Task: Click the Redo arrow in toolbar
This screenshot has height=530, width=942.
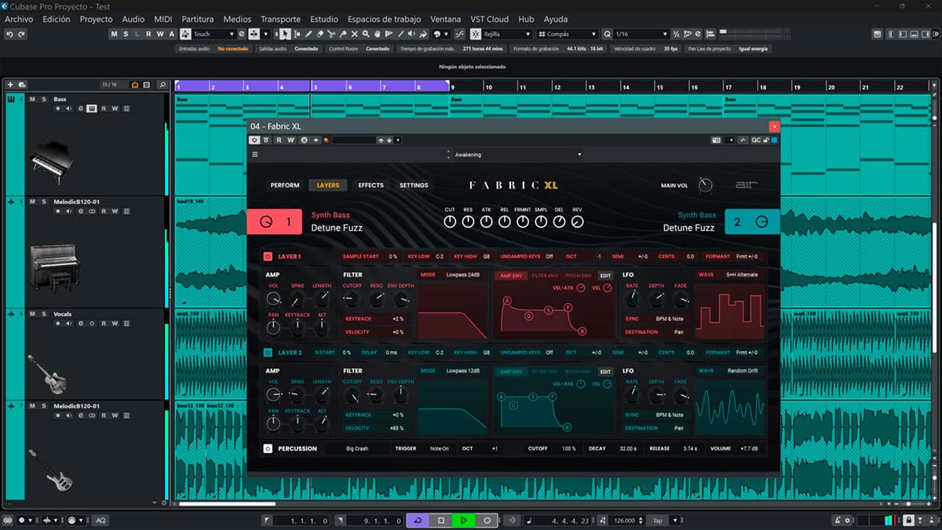Action: click(x=21, y=34)
